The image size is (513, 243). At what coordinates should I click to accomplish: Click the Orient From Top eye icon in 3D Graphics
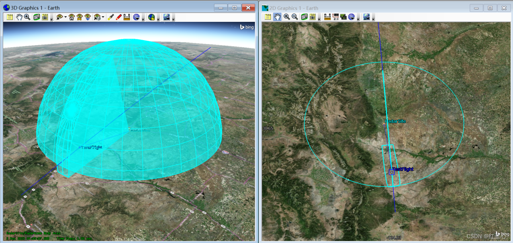click(x=88, y=17)
